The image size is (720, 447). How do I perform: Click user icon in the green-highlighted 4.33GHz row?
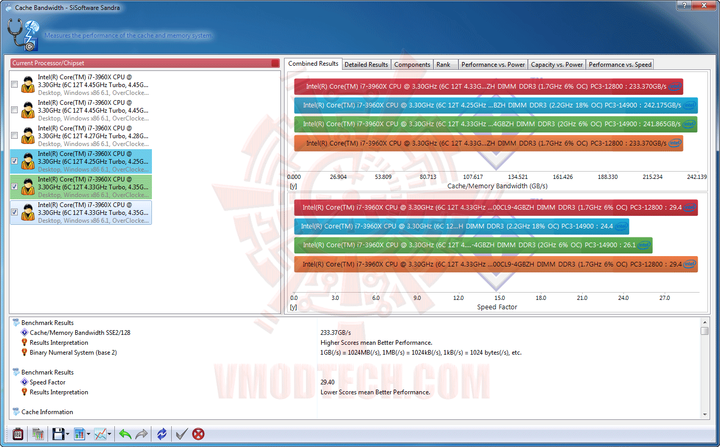coord(28,187)
